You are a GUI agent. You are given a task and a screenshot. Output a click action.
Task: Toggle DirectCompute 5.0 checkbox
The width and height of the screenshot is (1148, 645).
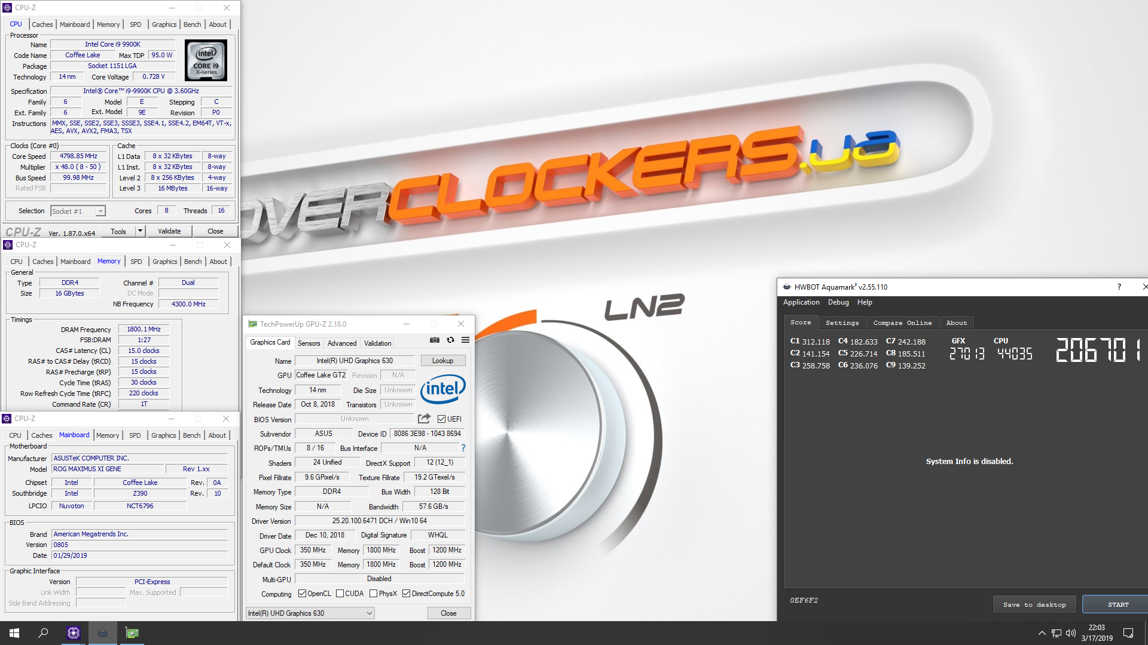pos(406,594)
